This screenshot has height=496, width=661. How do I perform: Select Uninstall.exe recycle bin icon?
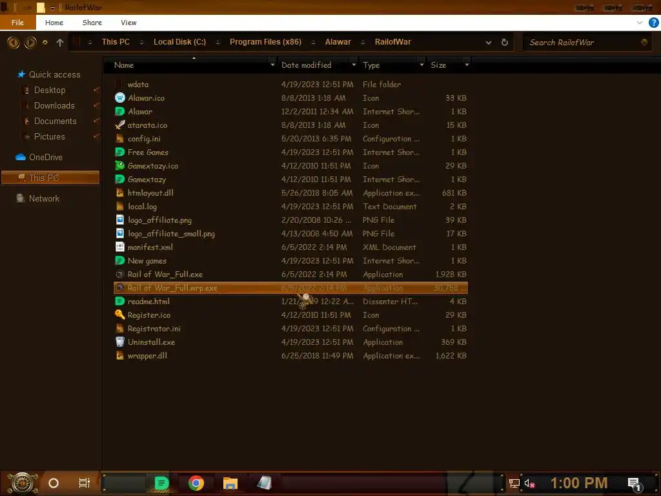(x=119, y=342)
